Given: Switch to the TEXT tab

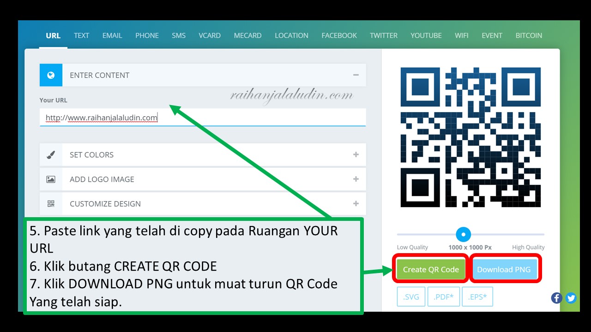Looking at the screenshot, I should 81,36.
